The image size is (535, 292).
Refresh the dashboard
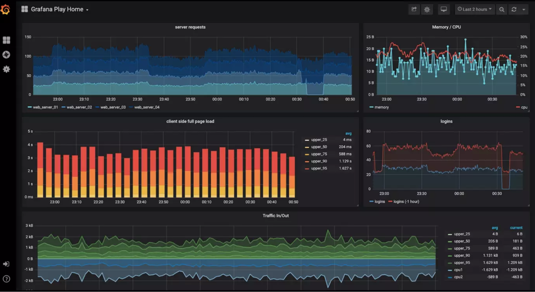point(514,9)
